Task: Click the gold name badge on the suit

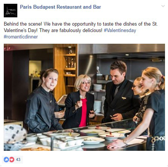Action: coord(124,98)
